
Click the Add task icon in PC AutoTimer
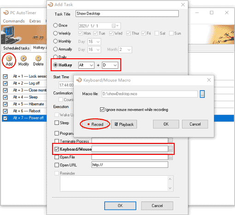[x=9, y=61]
